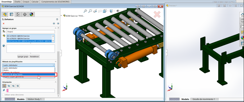
Task: Go to previous Defeature step arrow
Action: coord(54,23)
